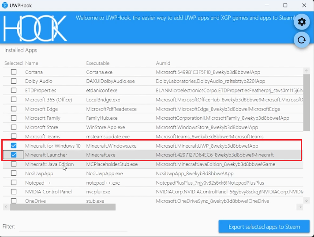Maximize the UWPHook window

coord(285,5)
